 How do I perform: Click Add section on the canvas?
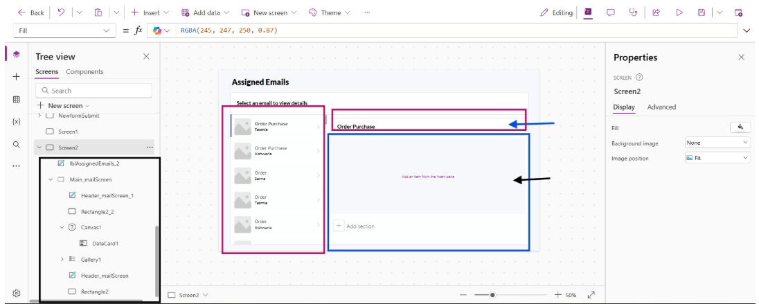(x=355, y=226)
